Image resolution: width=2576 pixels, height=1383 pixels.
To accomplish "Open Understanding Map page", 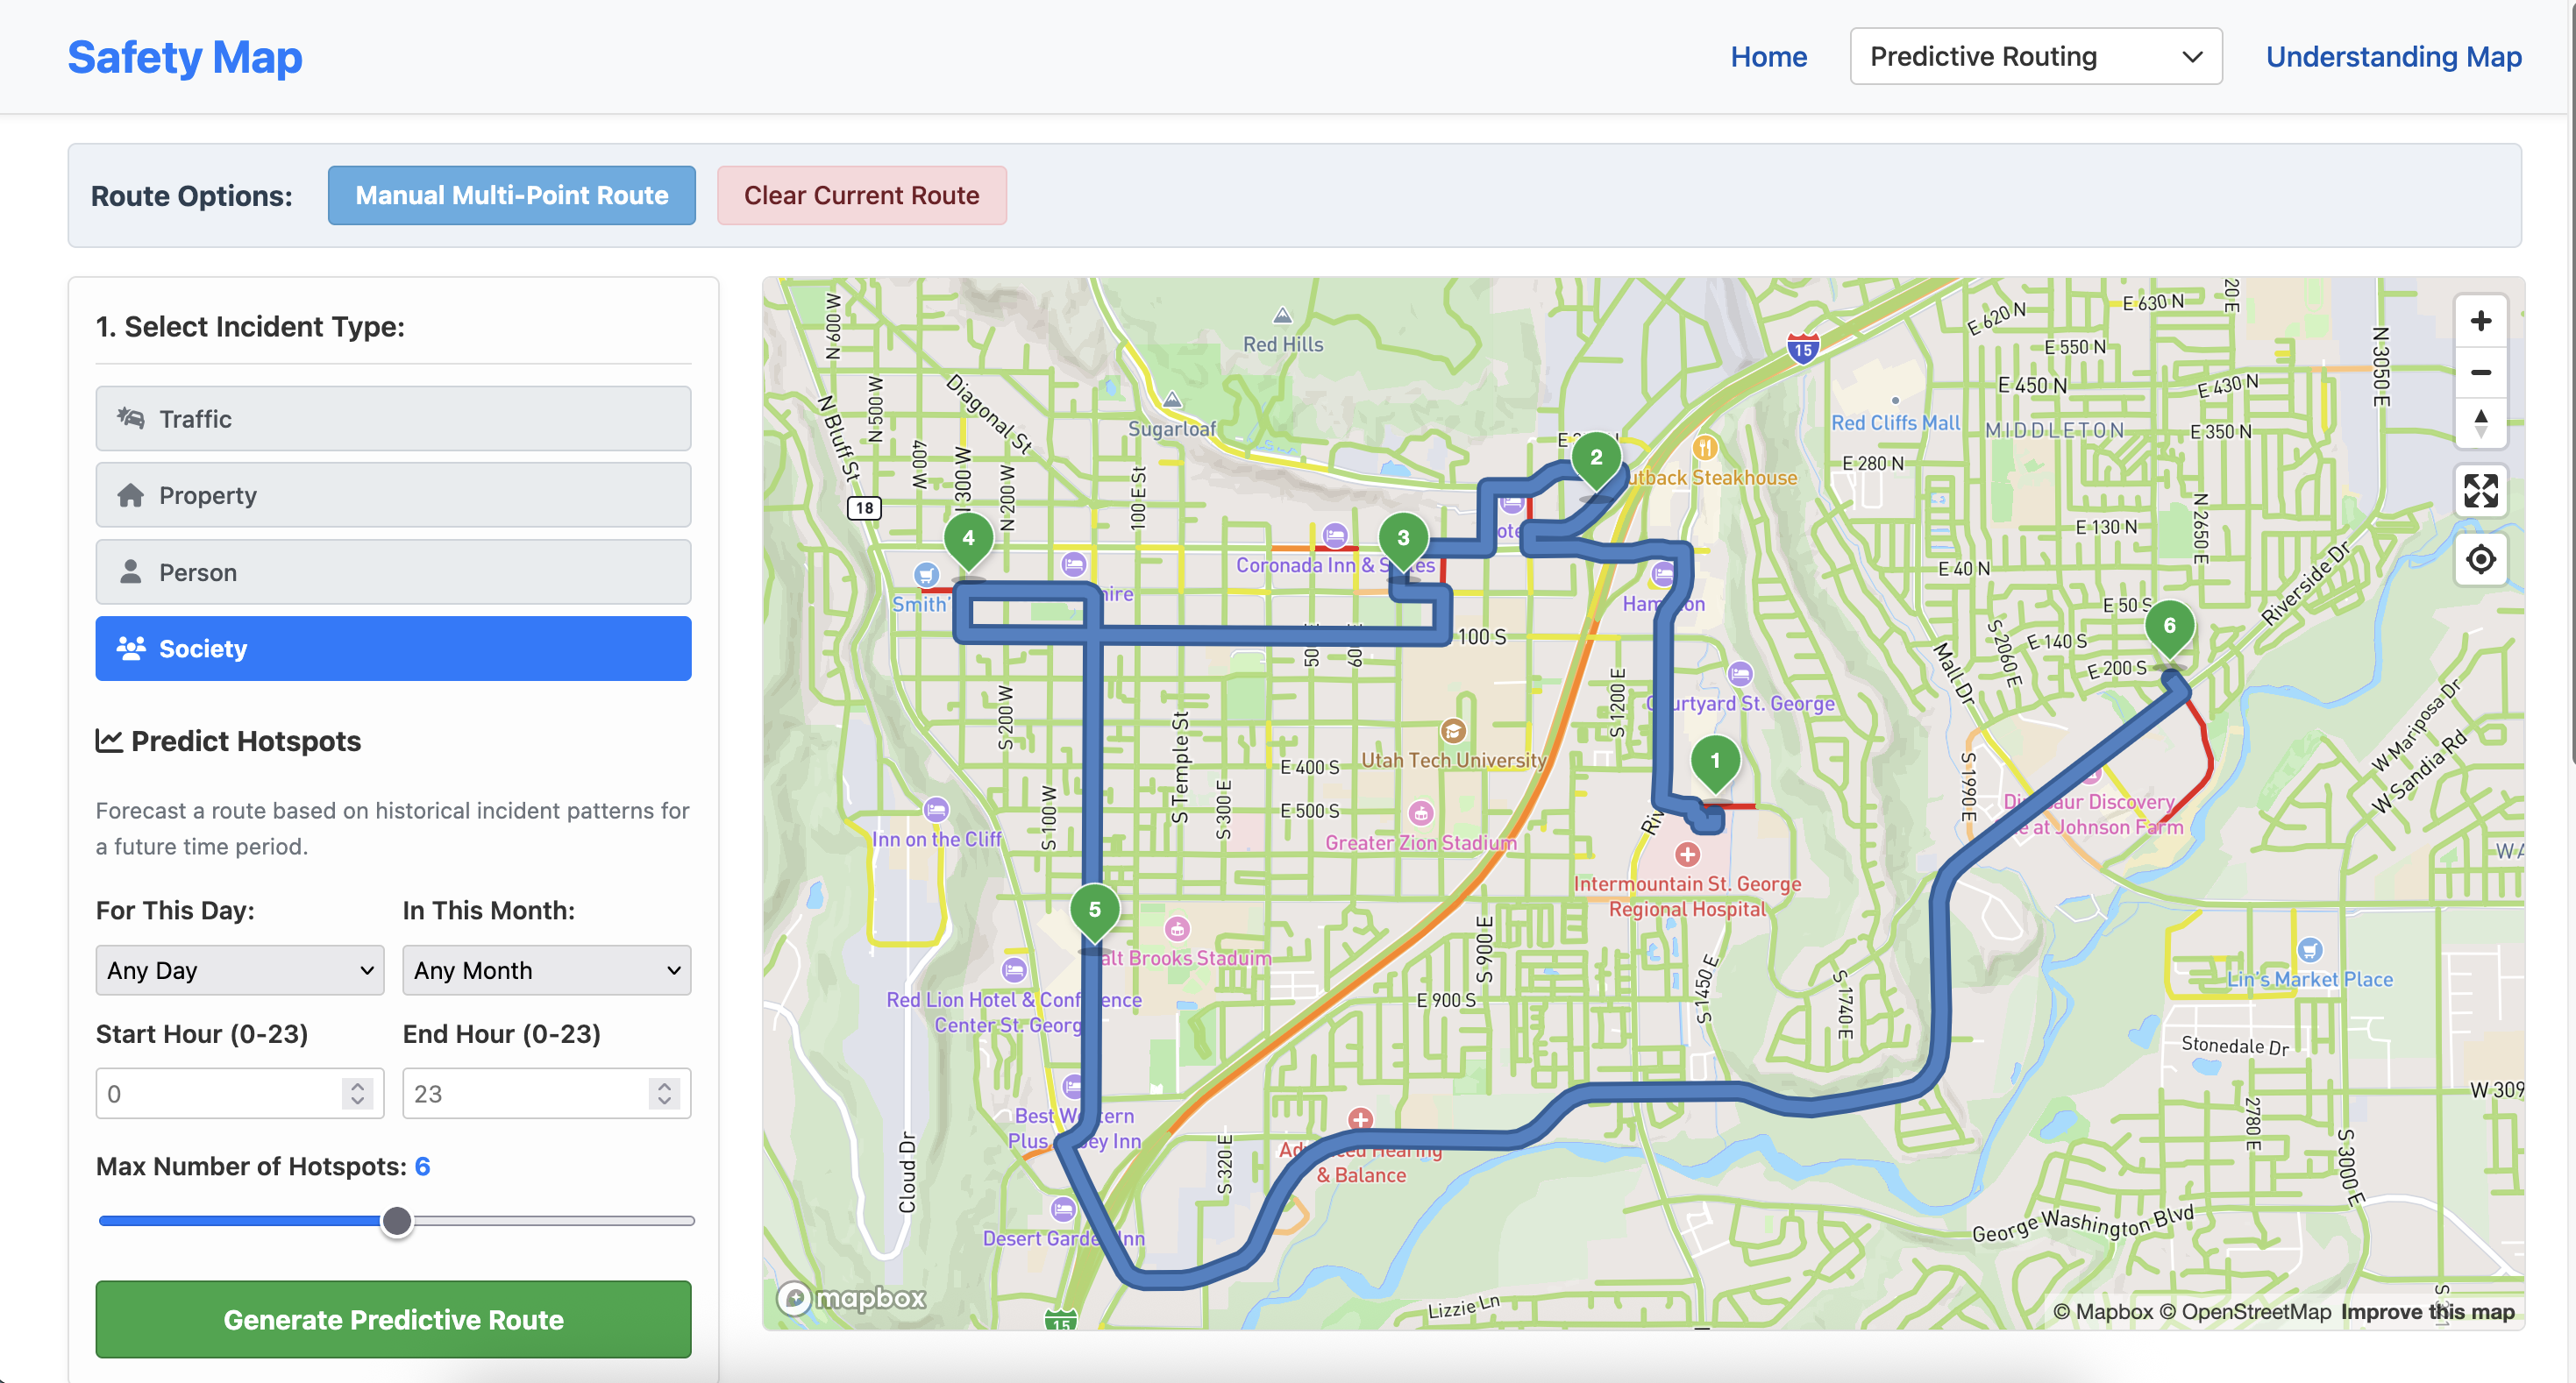I will point(2393,57).
